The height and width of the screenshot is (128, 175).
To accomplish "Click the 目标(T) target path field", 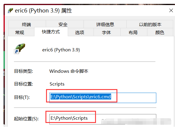I will pos(103,98).
